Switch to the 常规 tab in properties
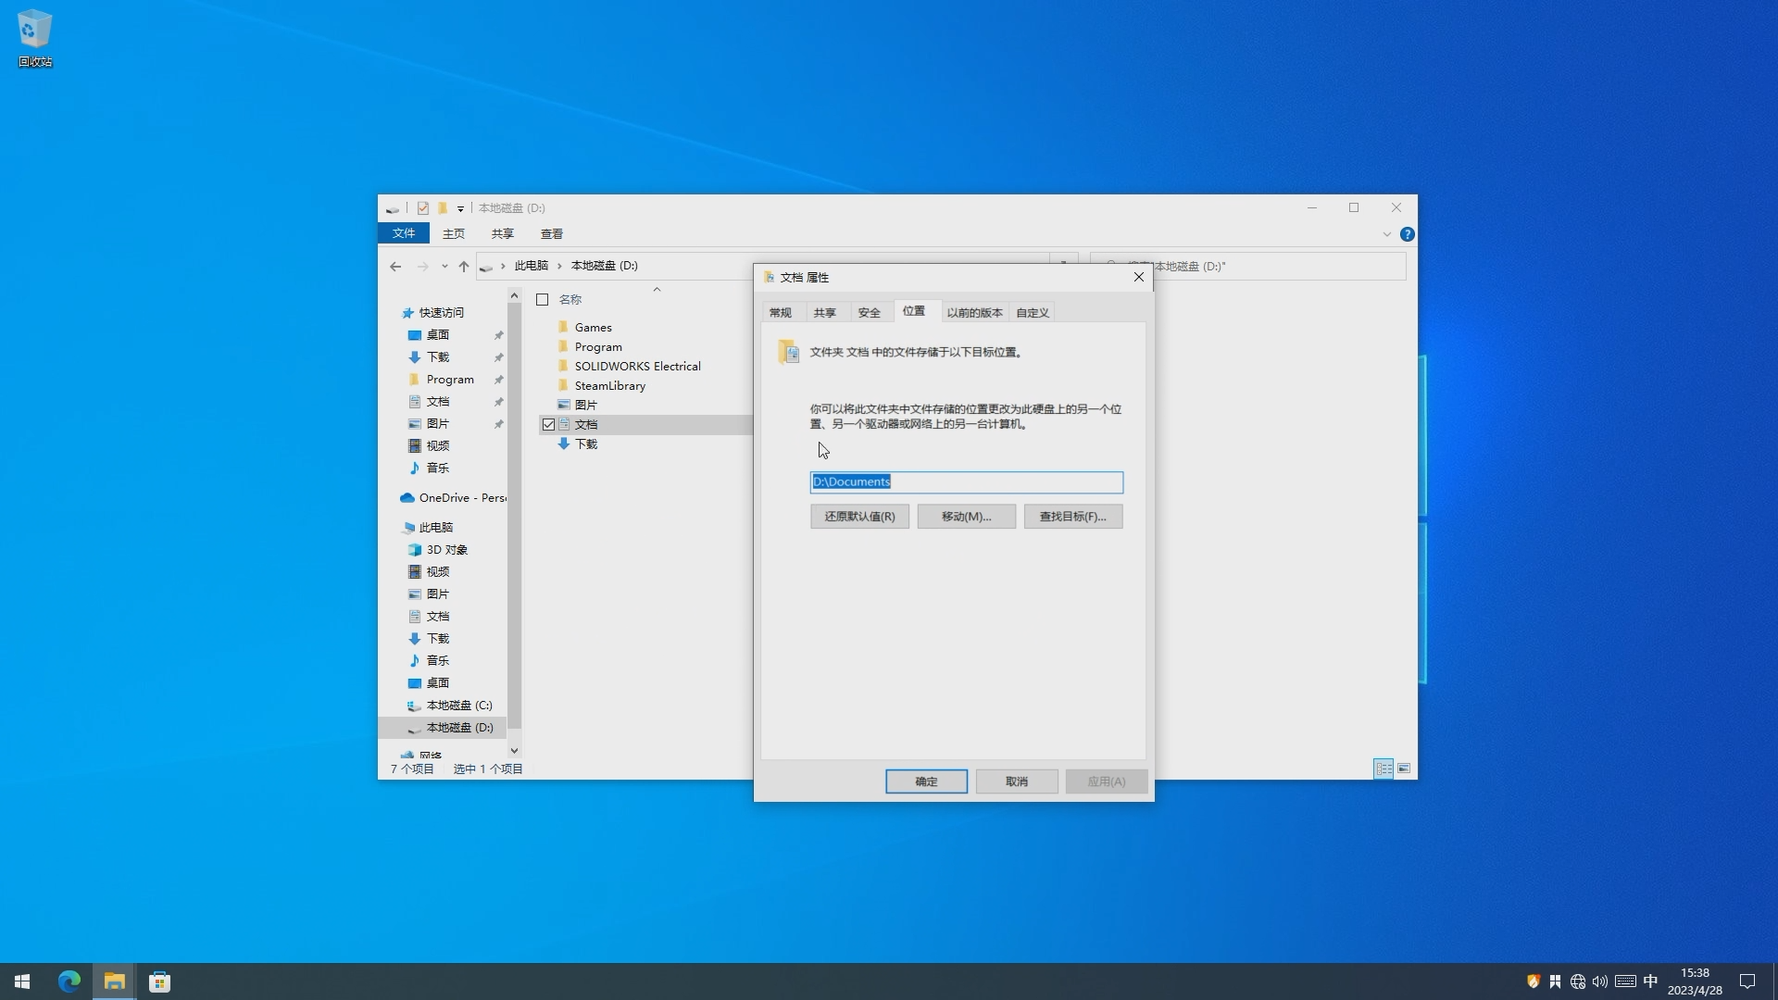 coord(781,313)
